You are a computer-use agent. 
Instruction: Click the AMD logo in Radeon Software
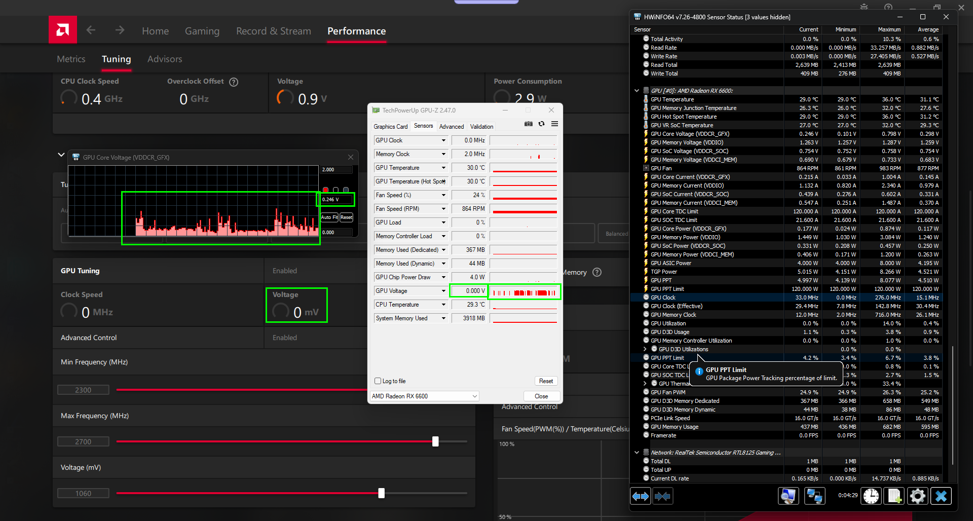(63, 30)
